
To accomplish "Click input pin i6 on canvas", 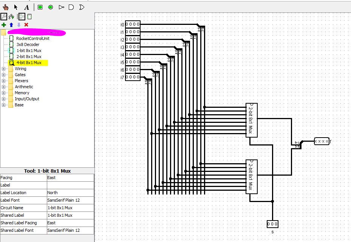I will tap(133, 69).
